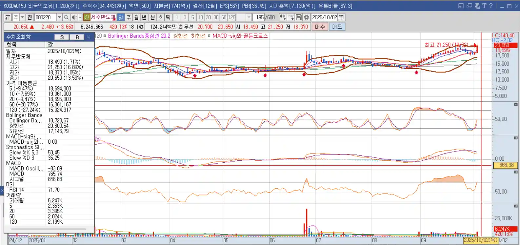520x245 pixels.
Task: Select interval 3 button
Action: click(185, 17)
